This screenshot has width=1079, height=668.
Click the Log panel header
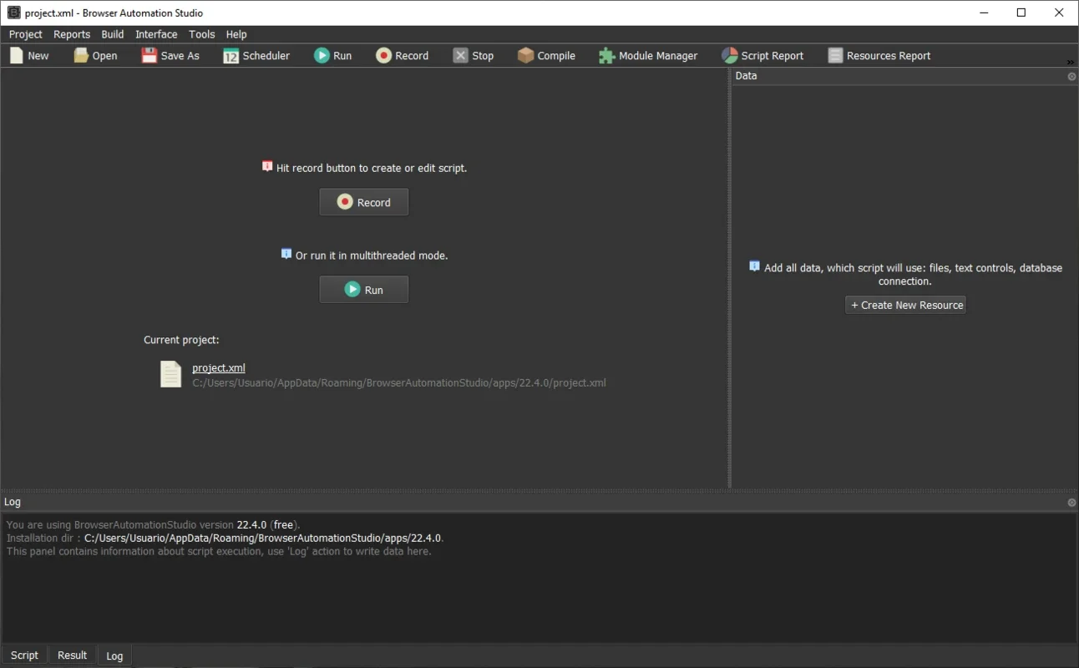click(x=539, y=503)
